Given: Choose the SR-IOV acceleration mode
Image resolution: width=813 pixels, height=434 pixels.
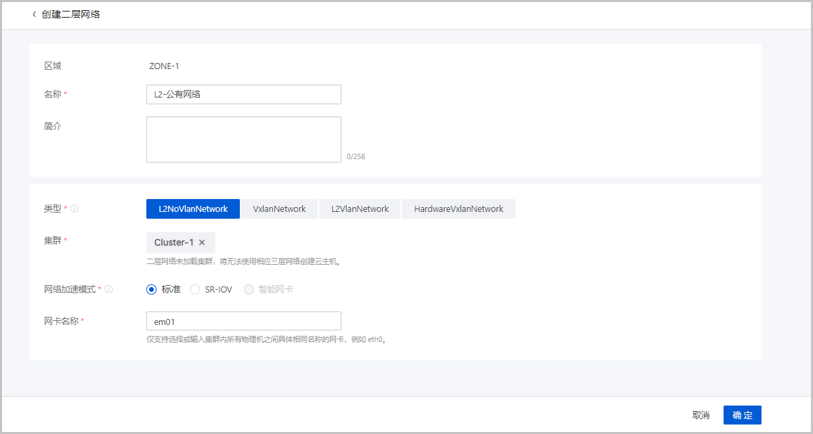Looking at the screenshot, I should (x=194, y=288).
